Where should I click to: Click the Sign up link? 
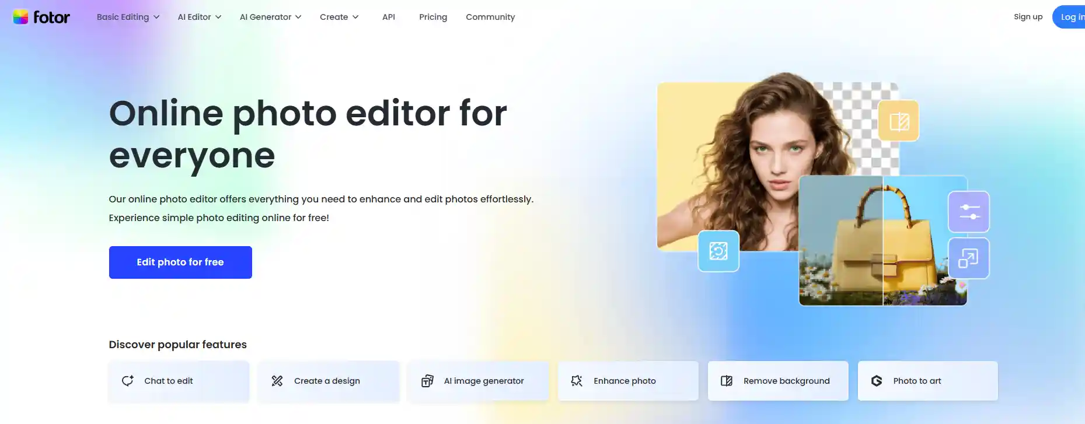pos(1028,16)
